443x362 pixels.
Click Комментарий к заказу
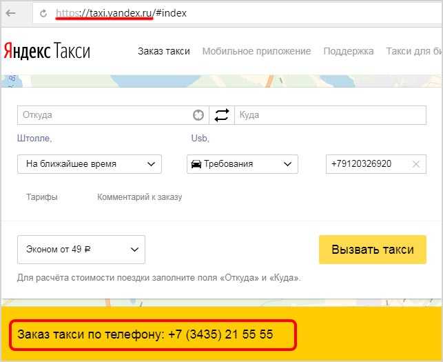[140, 197]
